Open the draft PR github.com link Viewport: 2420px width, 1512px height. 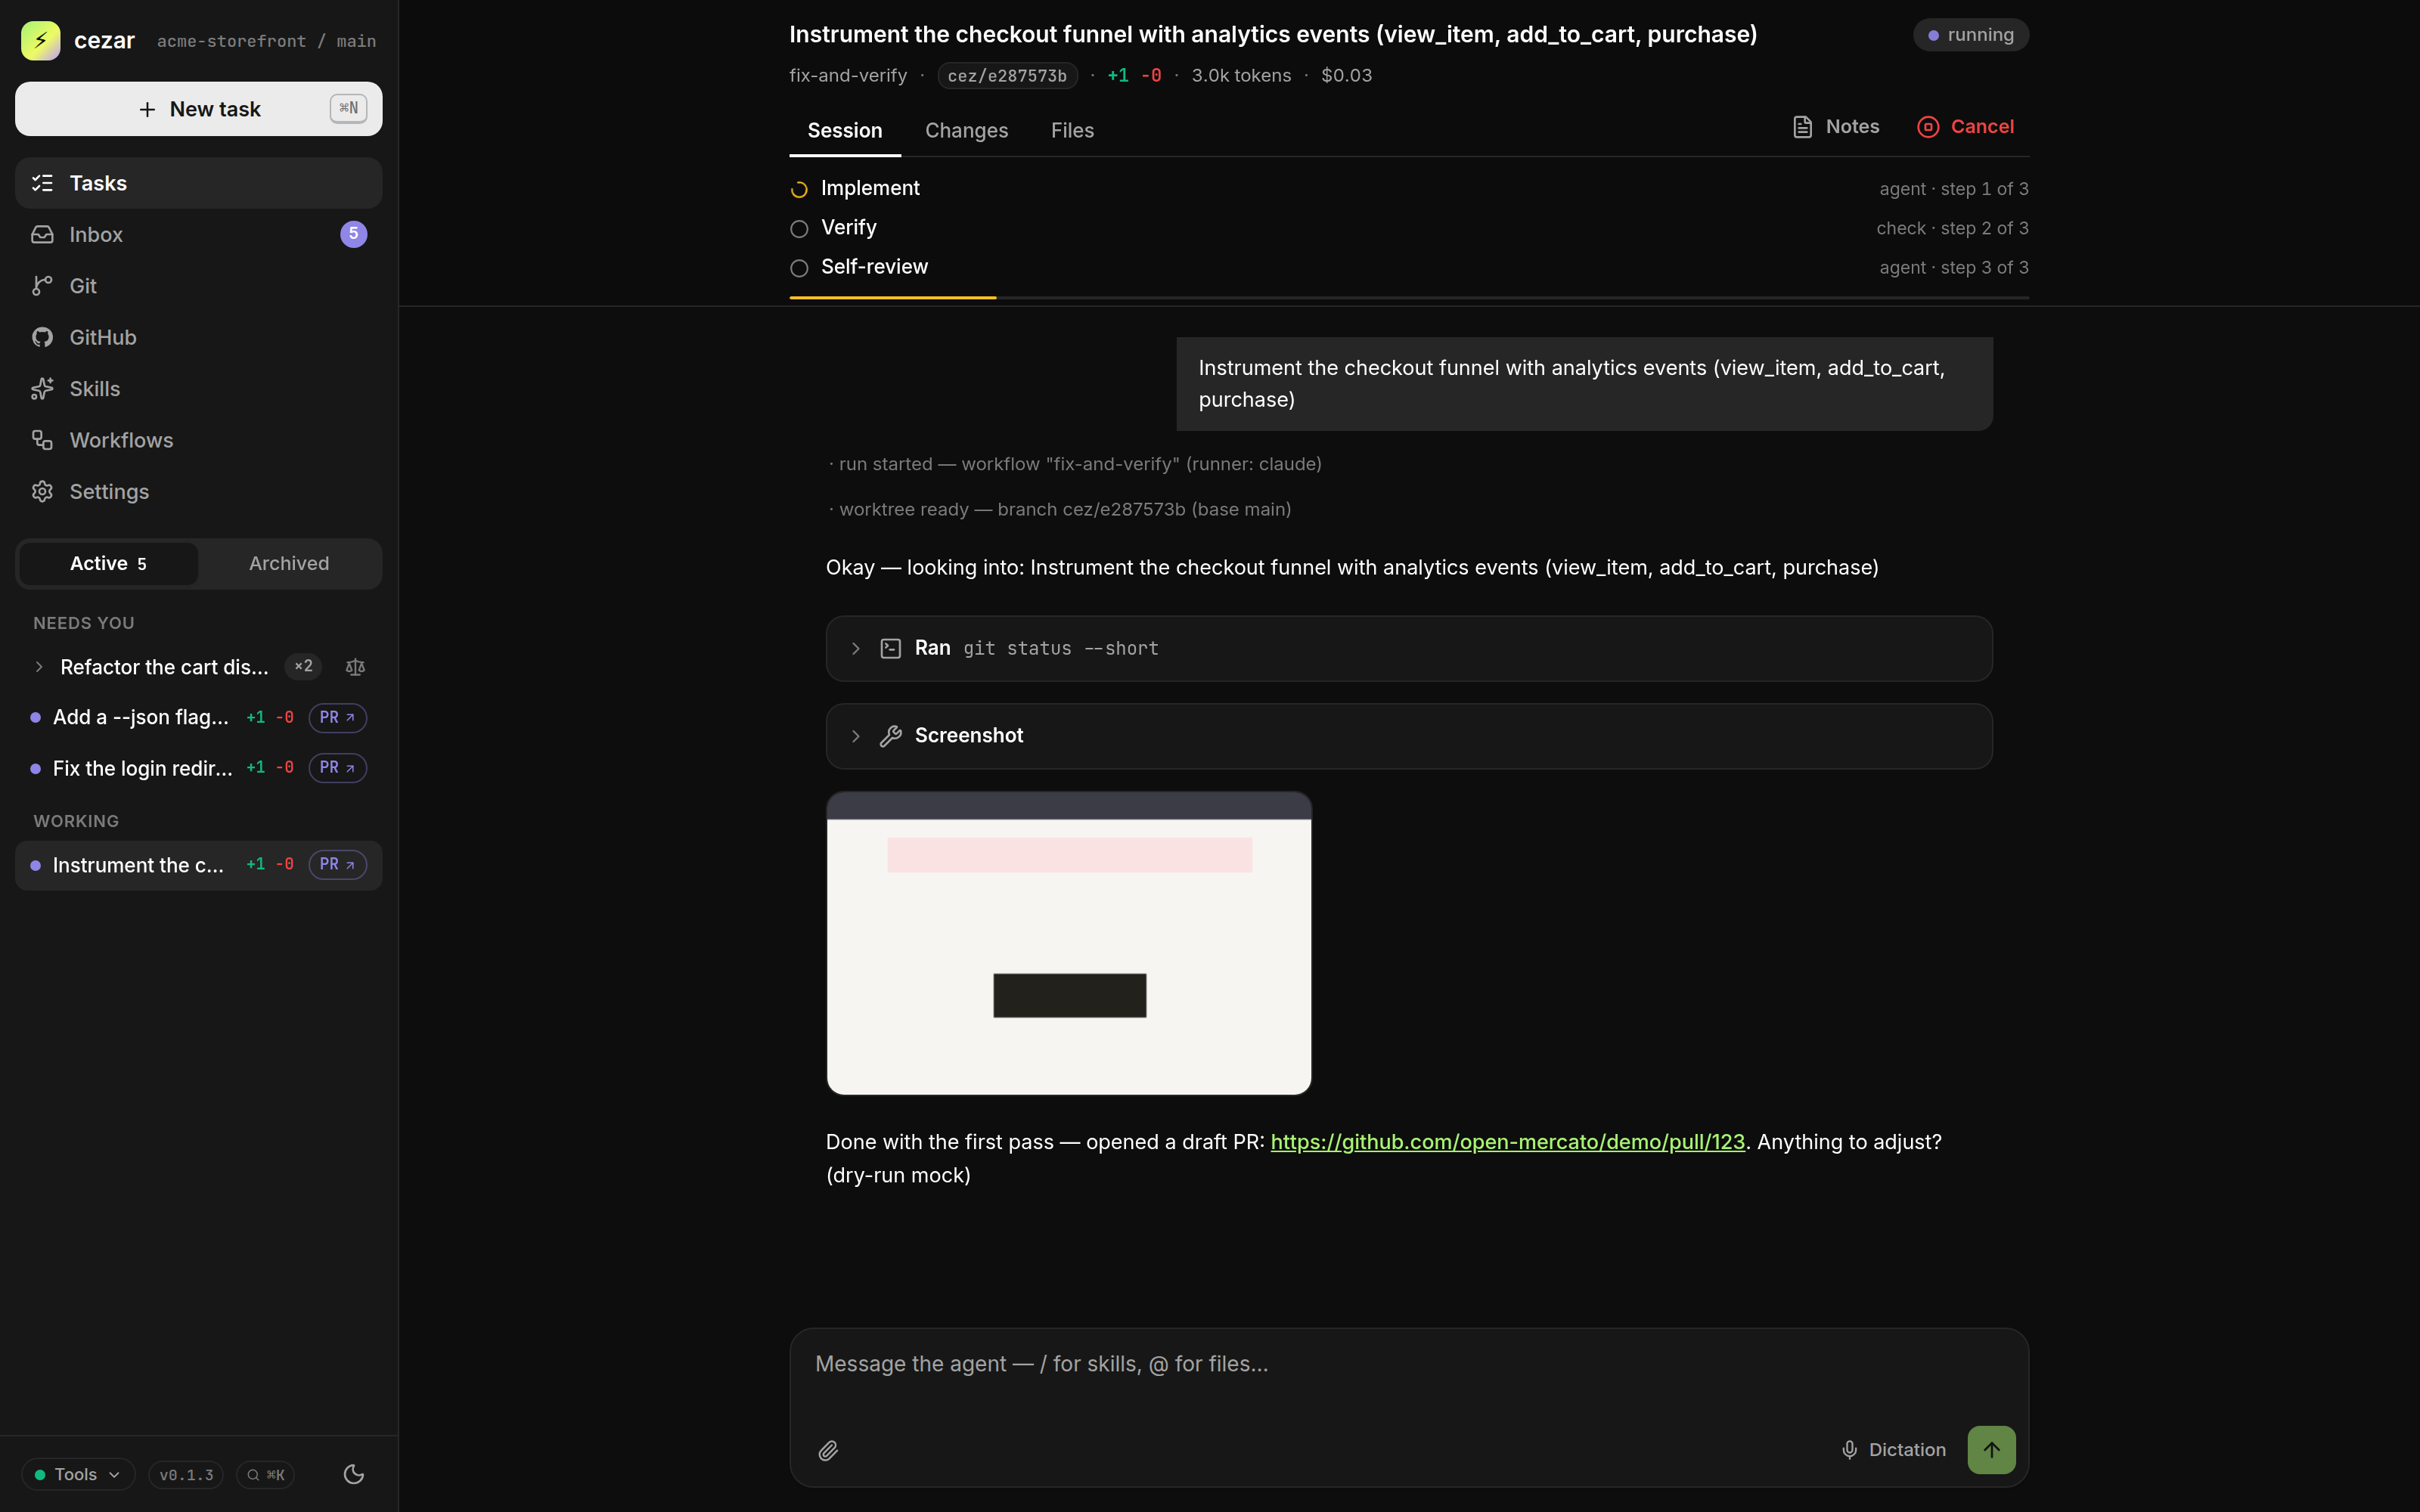click(1507, 1142)
